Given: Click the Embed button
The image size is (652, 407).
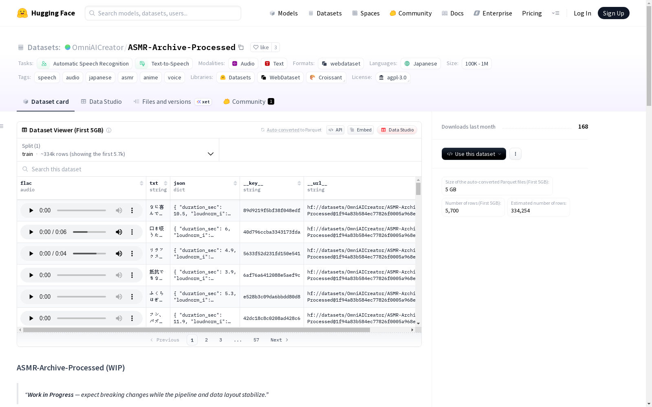Looking at the screenshot, I should coord(361,130).
